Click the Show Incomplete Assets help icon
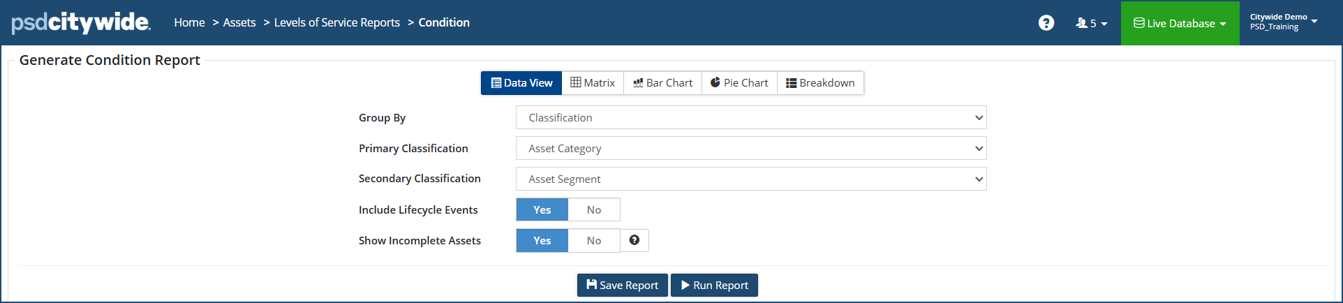1343x303 pixels. click(x=634, y=240)
